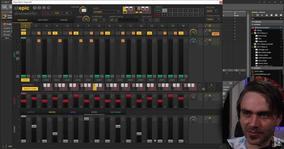Shift pitch values down with down arrow

pos(218,44)
